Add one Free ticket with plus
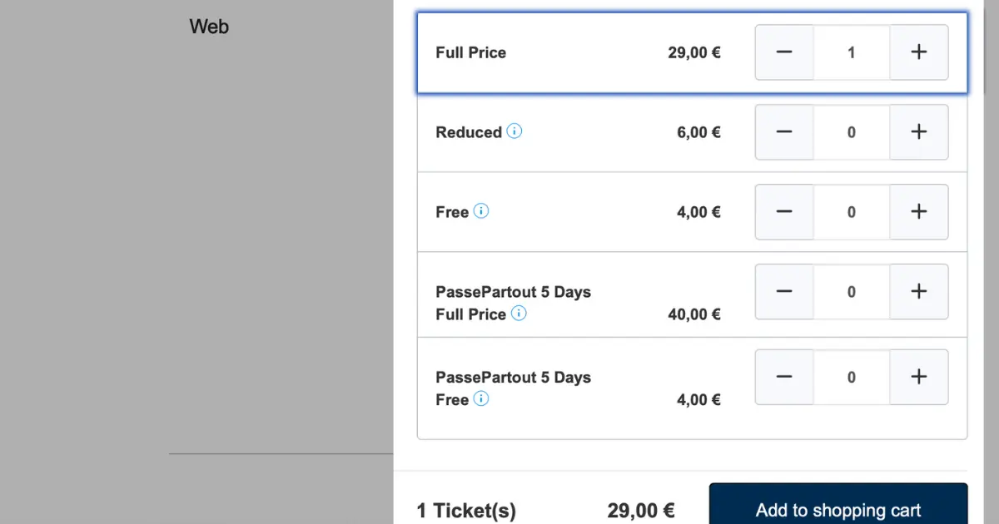This screenshot has height=524, width=999. 919,212
